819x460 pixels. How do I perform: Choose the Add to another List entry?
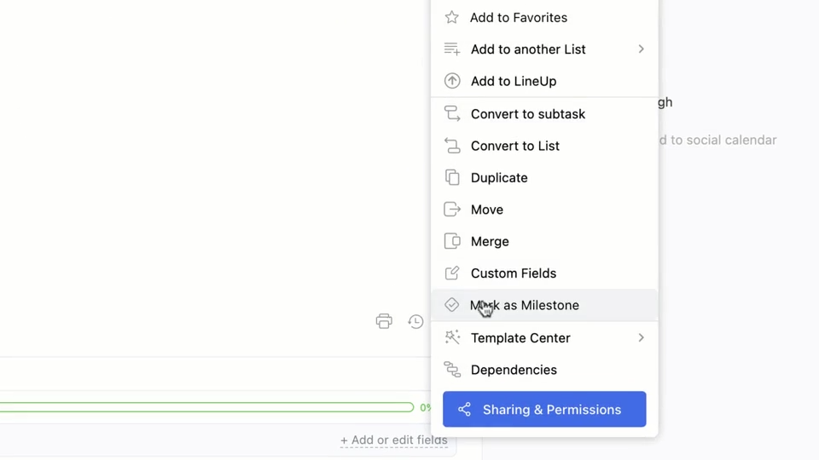(528, 49)
